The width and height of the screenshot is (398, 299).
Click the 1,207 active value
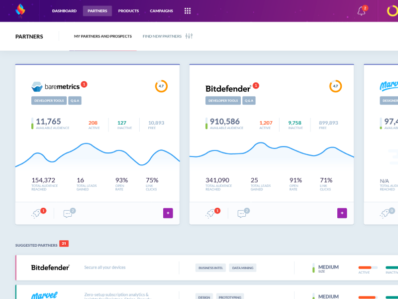(x=266, y=123)
